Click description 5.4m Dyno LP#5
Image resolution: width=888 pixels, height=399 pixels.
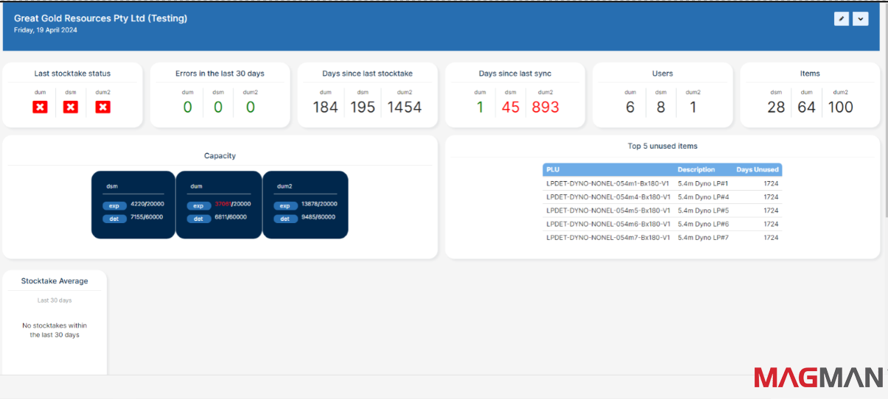[x=703, y=211]
